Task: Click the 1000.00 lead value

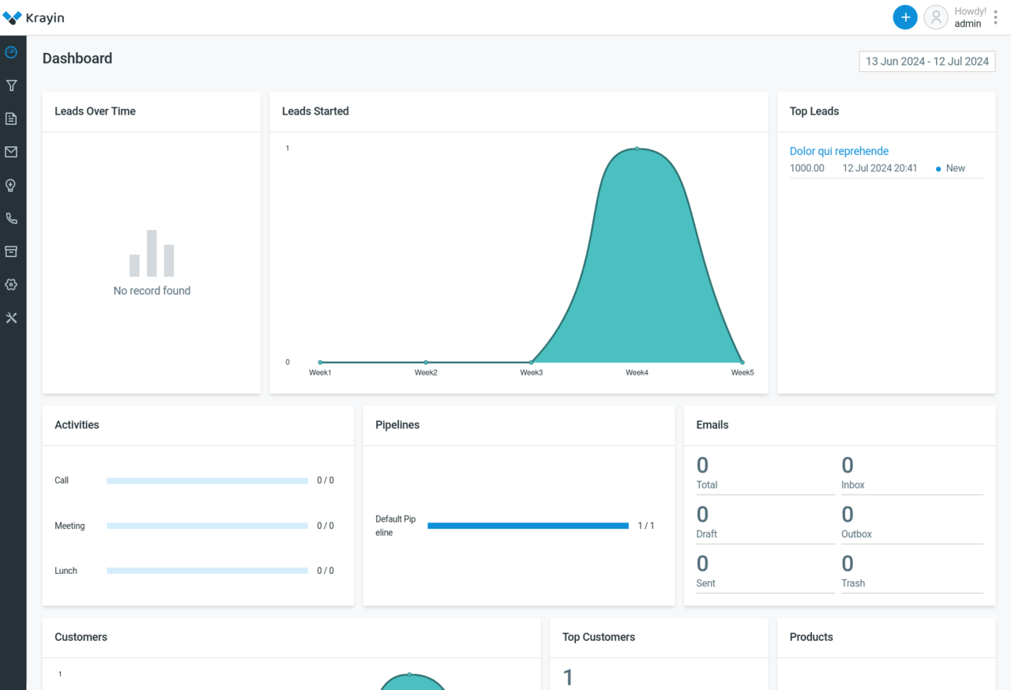Action: tap(807, 168)
